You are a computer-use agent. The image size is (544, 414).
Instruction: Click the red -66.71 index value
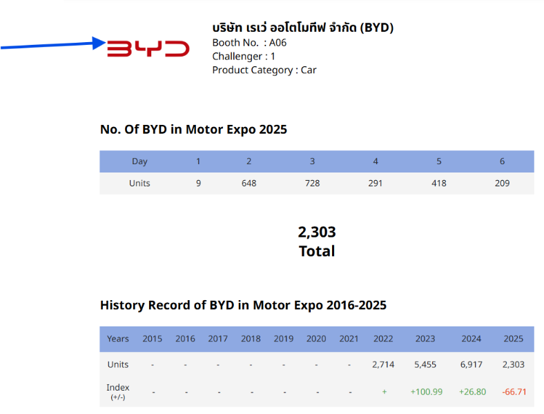tap(514, 392)
